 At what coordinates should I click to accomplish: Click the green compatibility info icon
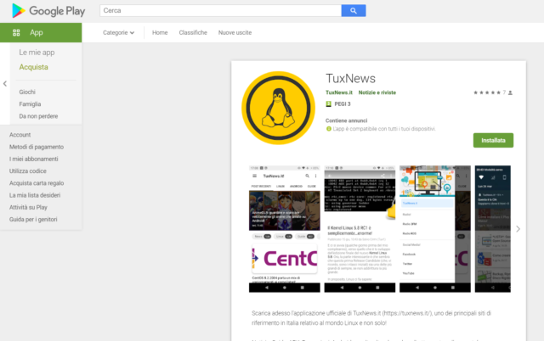pos(329,129)
